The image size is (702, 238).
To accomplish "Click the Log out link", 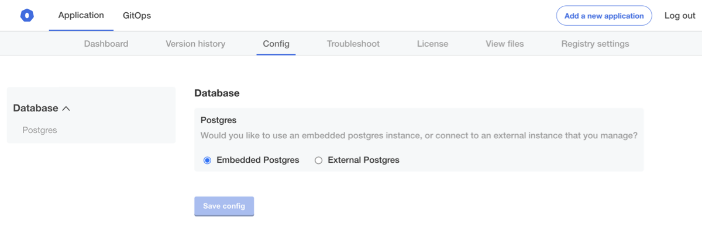I will 680,16.
